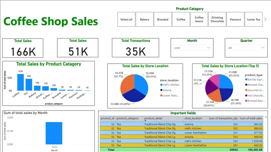
Task: Select the Tea bar showing 46K
Action: pos(29,85)
